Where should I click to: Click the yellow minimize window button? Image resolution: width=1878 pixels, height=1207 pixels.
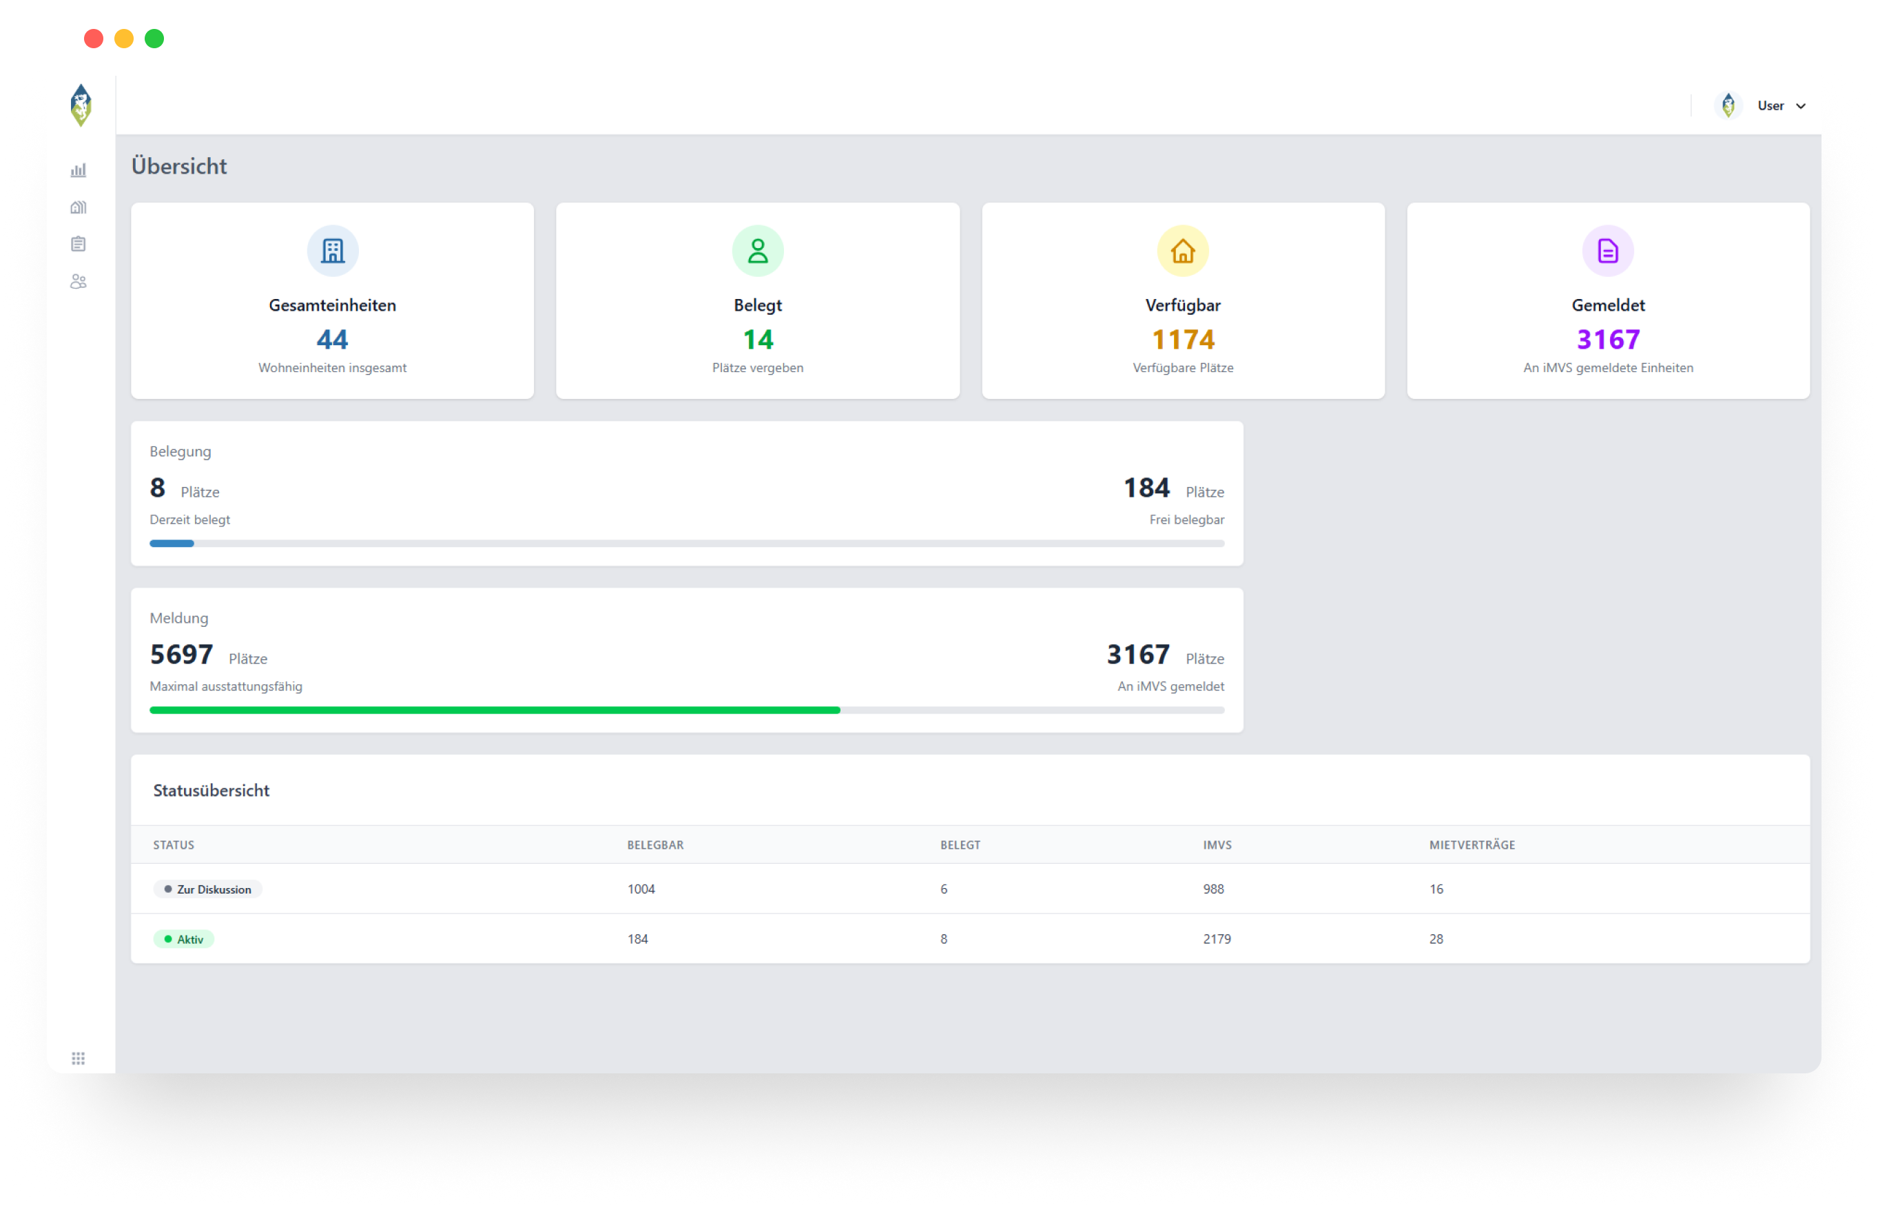pos(124,39)
